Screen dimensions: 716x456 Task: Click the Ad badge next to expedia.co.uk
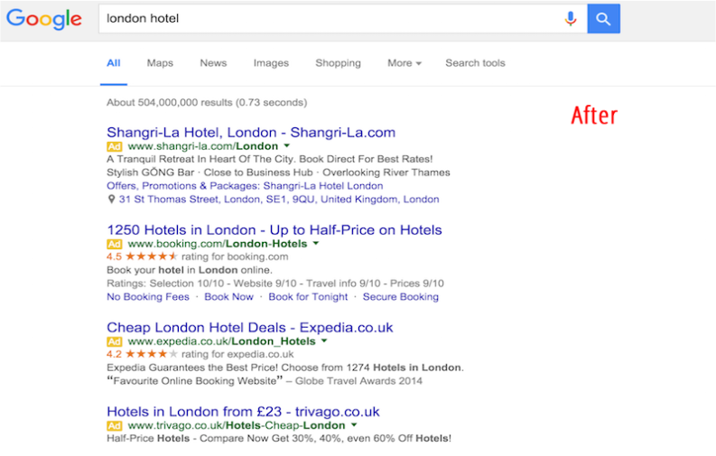click(114, 342)
